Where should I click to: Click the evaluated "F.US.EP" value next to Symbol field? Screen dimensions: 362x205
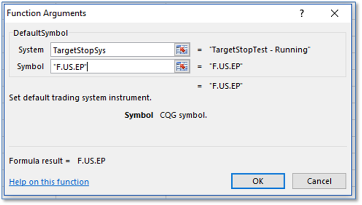coord(227,66)
